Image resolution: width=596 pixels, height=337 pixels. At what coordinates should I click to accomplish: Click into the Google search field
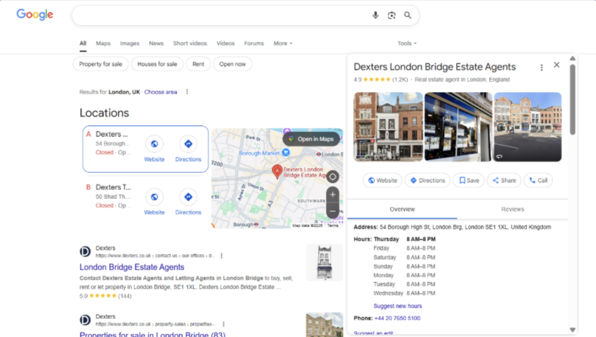(222, 15)
